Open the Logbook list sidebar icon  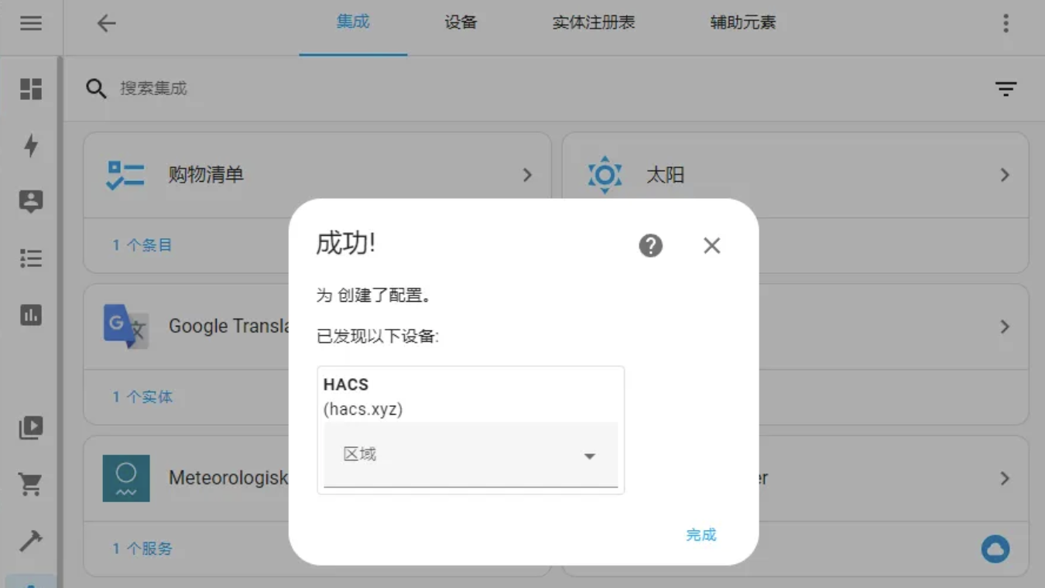tap(31, 258)
